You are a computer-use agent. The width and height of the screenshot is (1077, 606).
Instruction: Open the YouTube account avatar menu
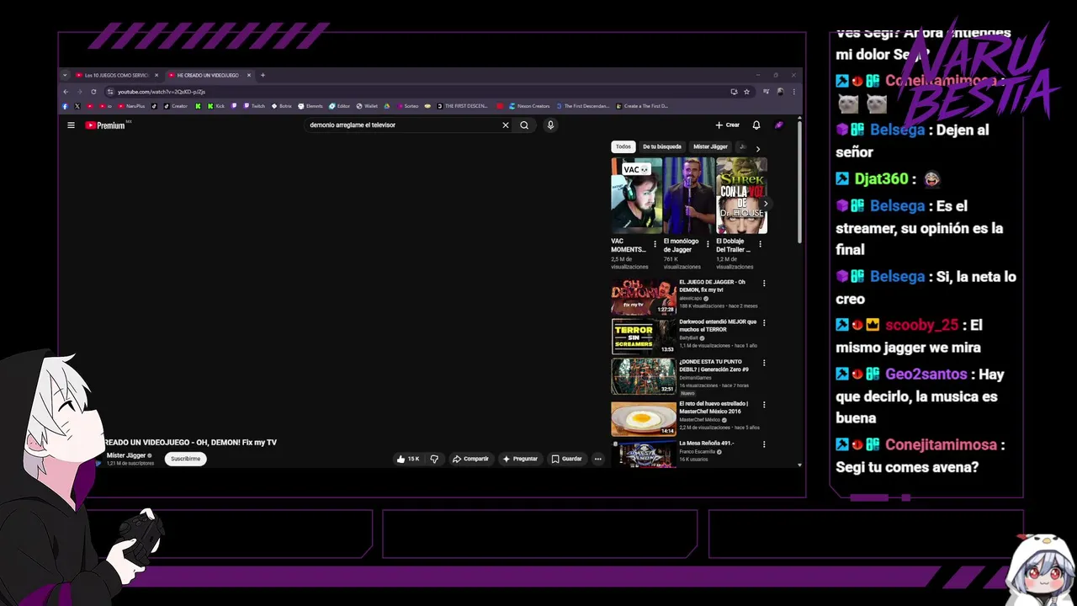click(x=779, y=125)
